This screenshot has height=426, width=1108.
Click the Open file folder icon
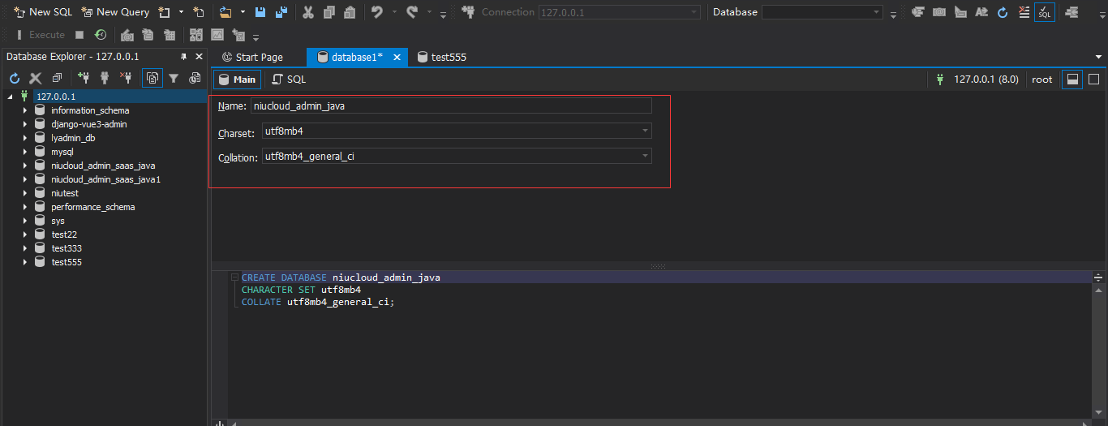(225, 12)
